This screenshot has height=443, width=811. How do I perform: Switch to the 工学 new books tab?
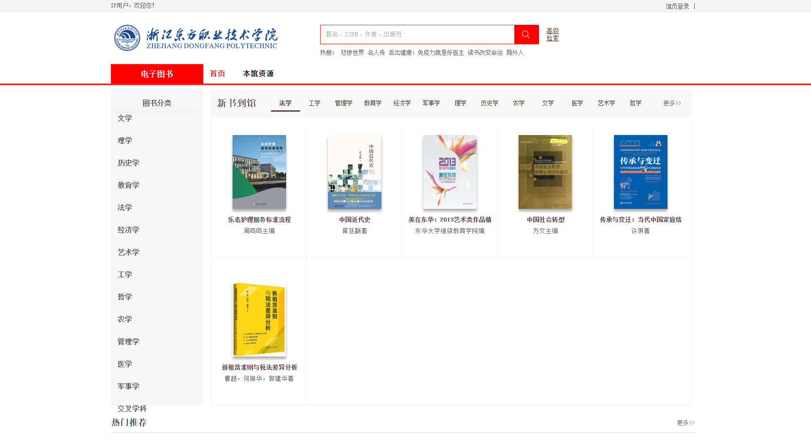tap(314, 103)
